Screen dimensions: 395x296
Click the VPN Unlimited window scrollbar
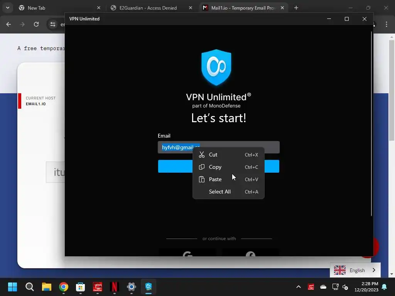[x=371, y=124]
